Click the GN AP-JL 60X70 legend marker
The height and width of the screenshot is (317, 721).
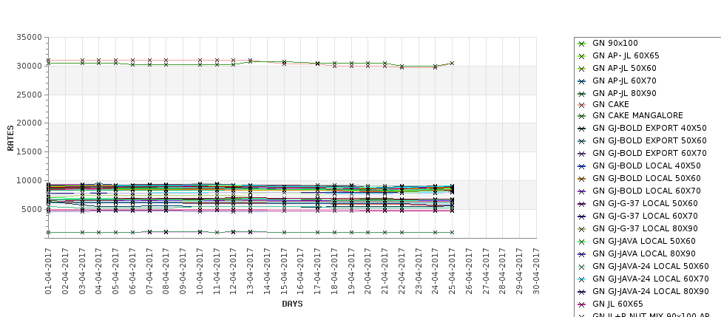(582, 81)
